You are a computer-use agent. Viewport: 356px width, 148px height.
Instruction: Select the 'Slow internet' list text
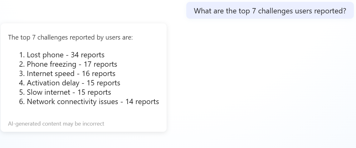[48, 92]
